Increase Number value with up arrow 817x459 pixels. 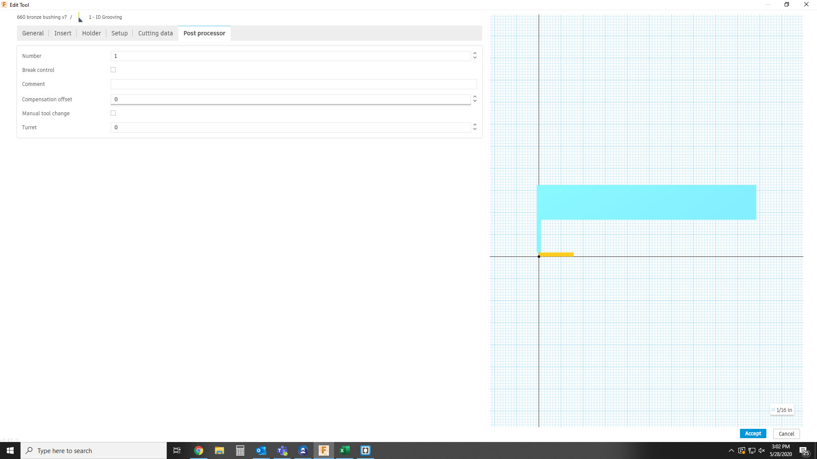click(x=475, y=54)
